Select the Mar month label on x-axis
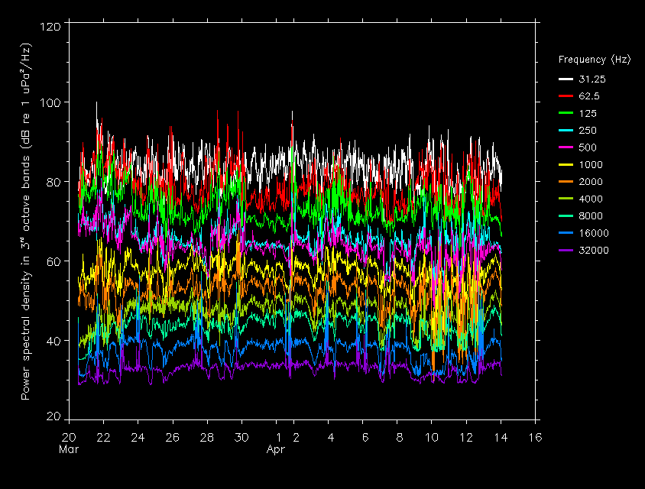The width and height of the screenshot is (645, 489). click(x=69, y=450)
